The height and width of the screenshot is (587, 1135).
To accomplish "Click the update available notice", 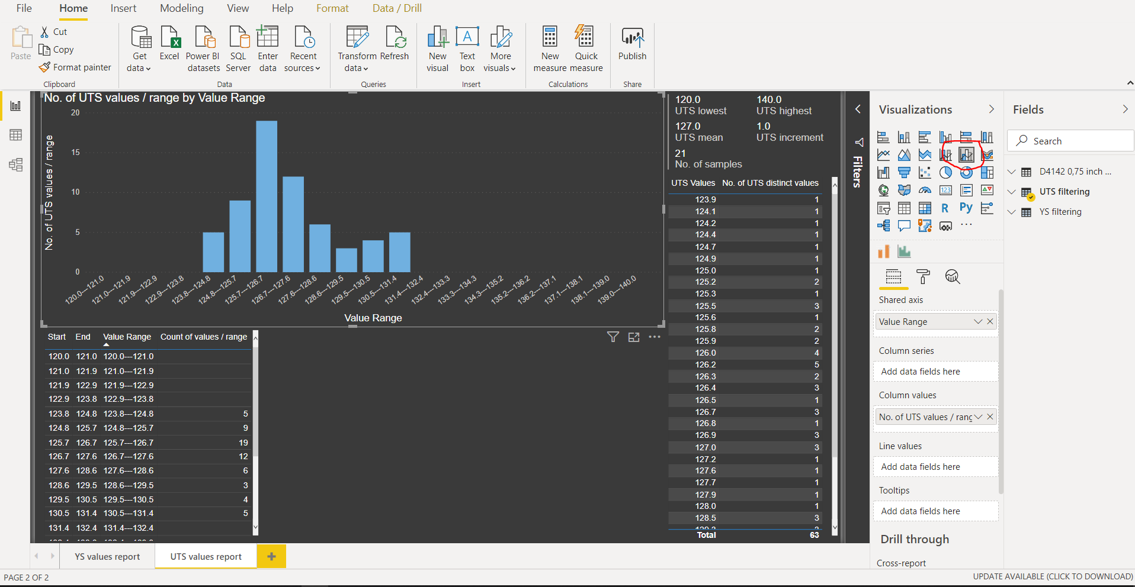I will 1053,576.
